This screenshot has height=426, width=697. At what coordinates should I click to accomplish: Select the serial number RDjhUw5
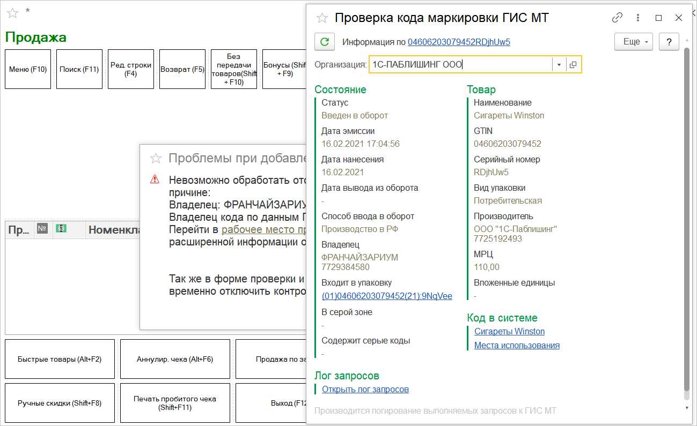[491, 172]
